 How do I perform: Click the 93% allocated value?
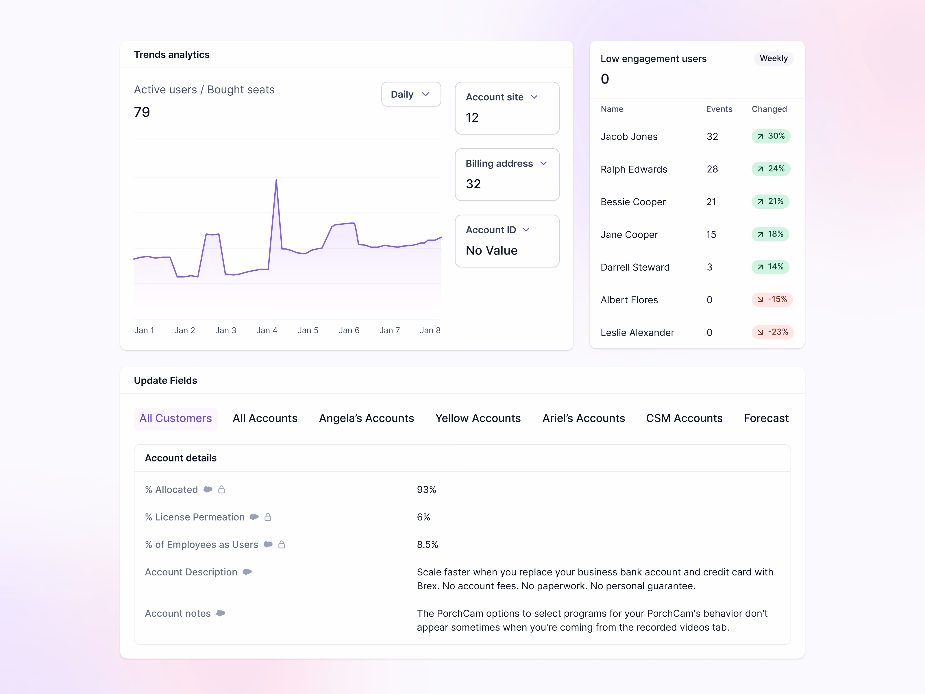pos(427,490)
